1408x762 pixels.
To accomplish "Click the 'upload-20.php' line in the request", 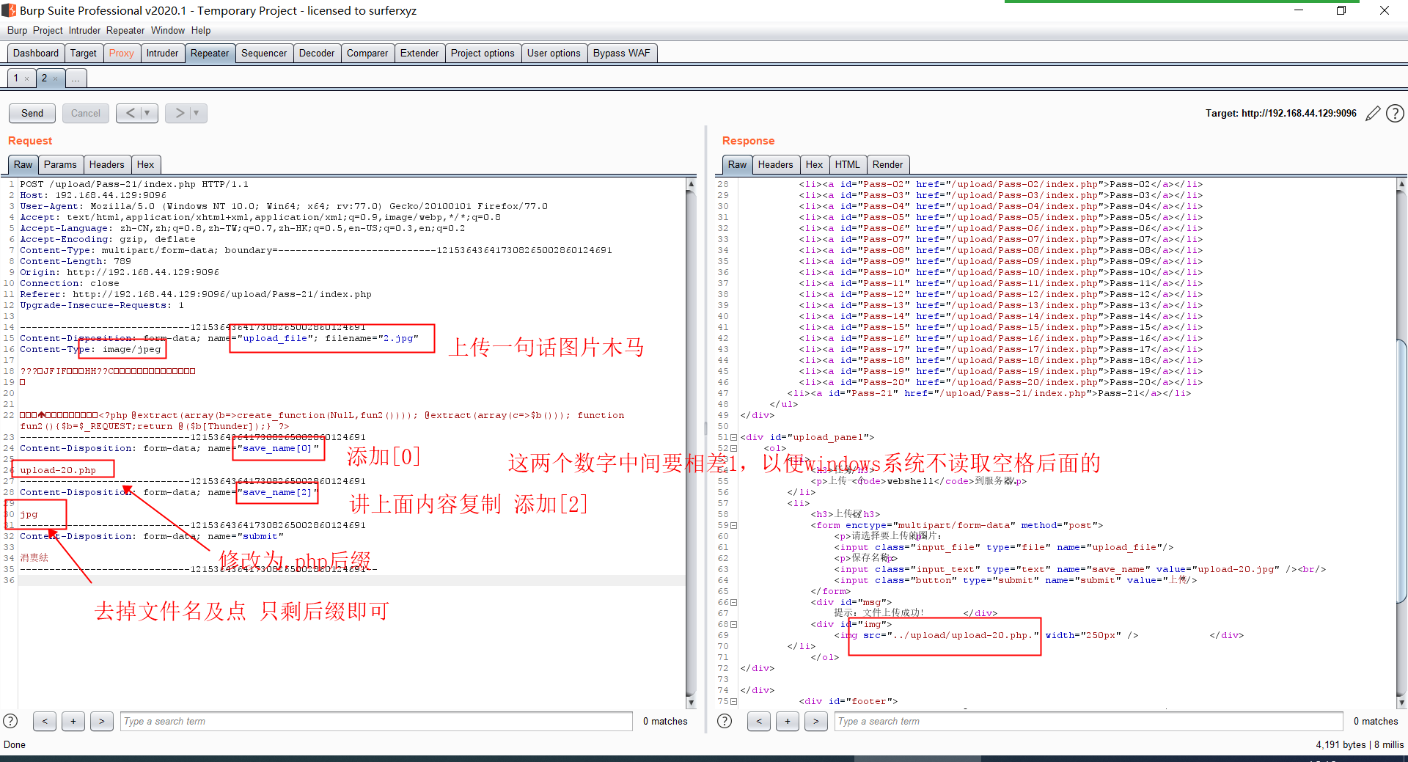I will [x=58, y=470].
